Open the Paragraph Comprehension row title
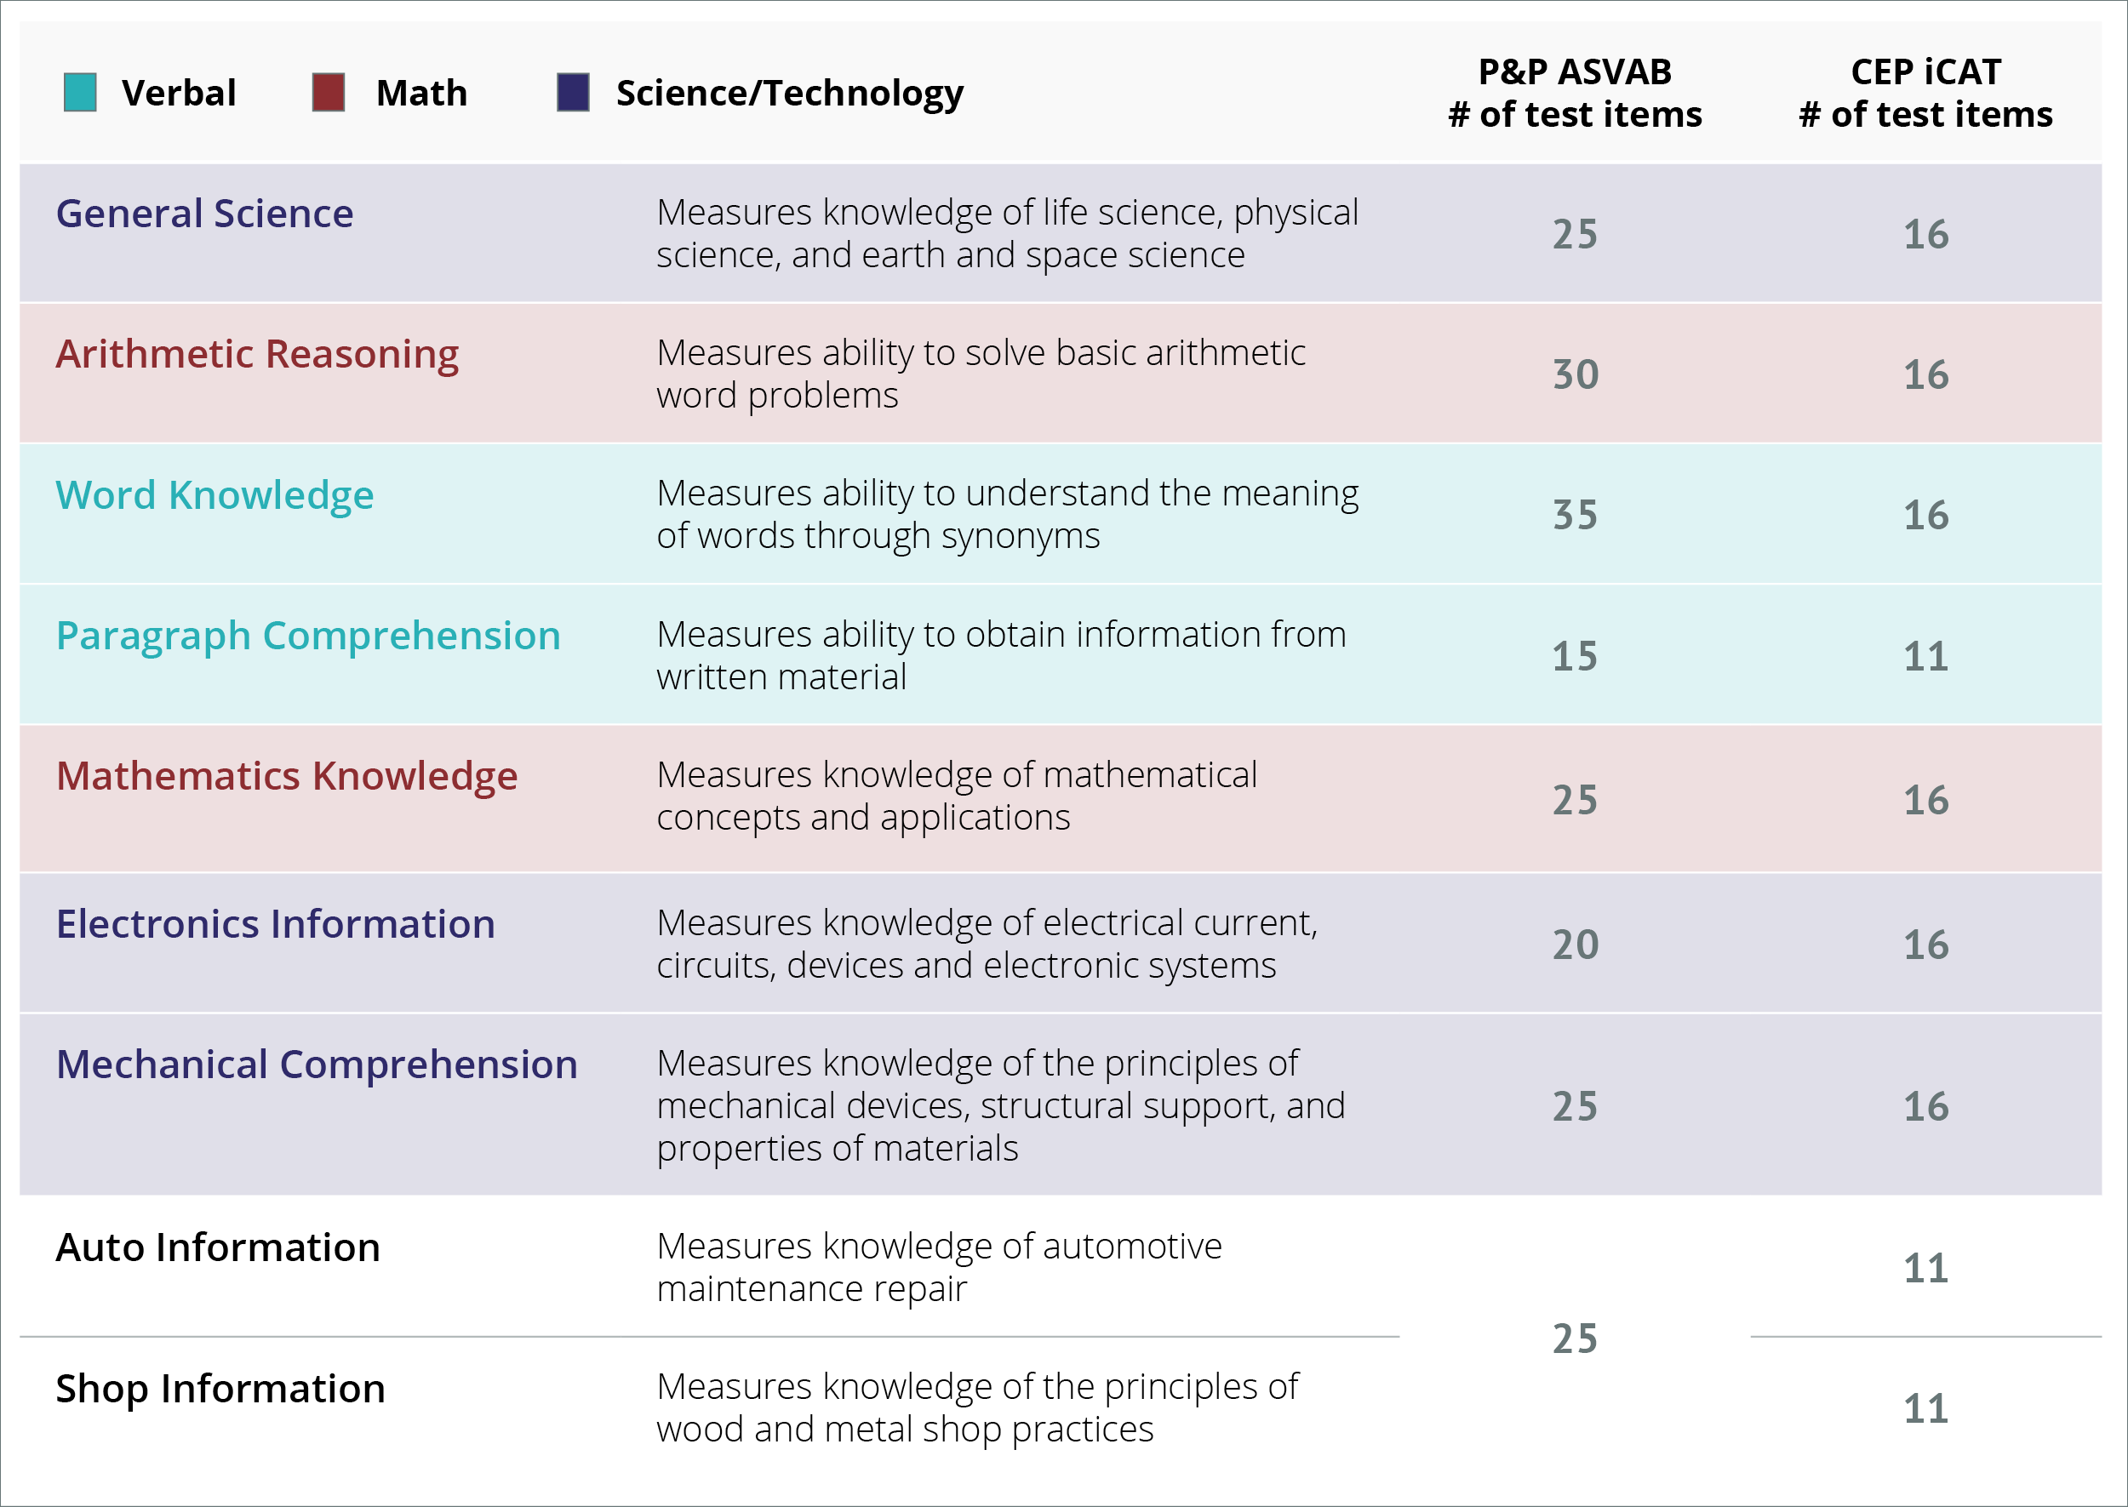 pos(308,636)
